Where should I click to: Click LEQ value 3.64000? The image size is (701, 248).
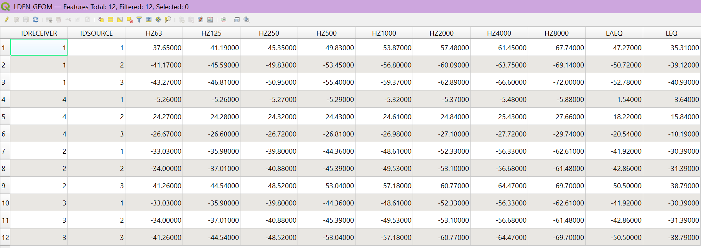[x=672, y=99]
